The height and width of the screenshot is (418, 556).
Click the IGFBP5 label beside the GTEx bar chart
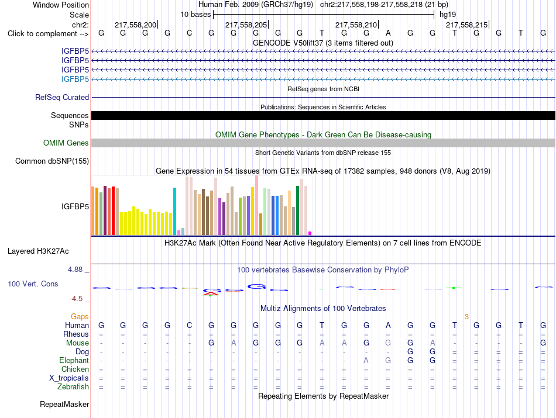point(75,206)
